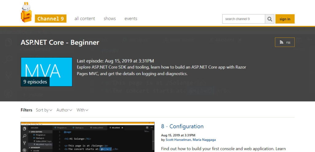This screenshot has width=315, height=152.
Task: Open Scott Hanselman's author page
Action: (178, 140)
